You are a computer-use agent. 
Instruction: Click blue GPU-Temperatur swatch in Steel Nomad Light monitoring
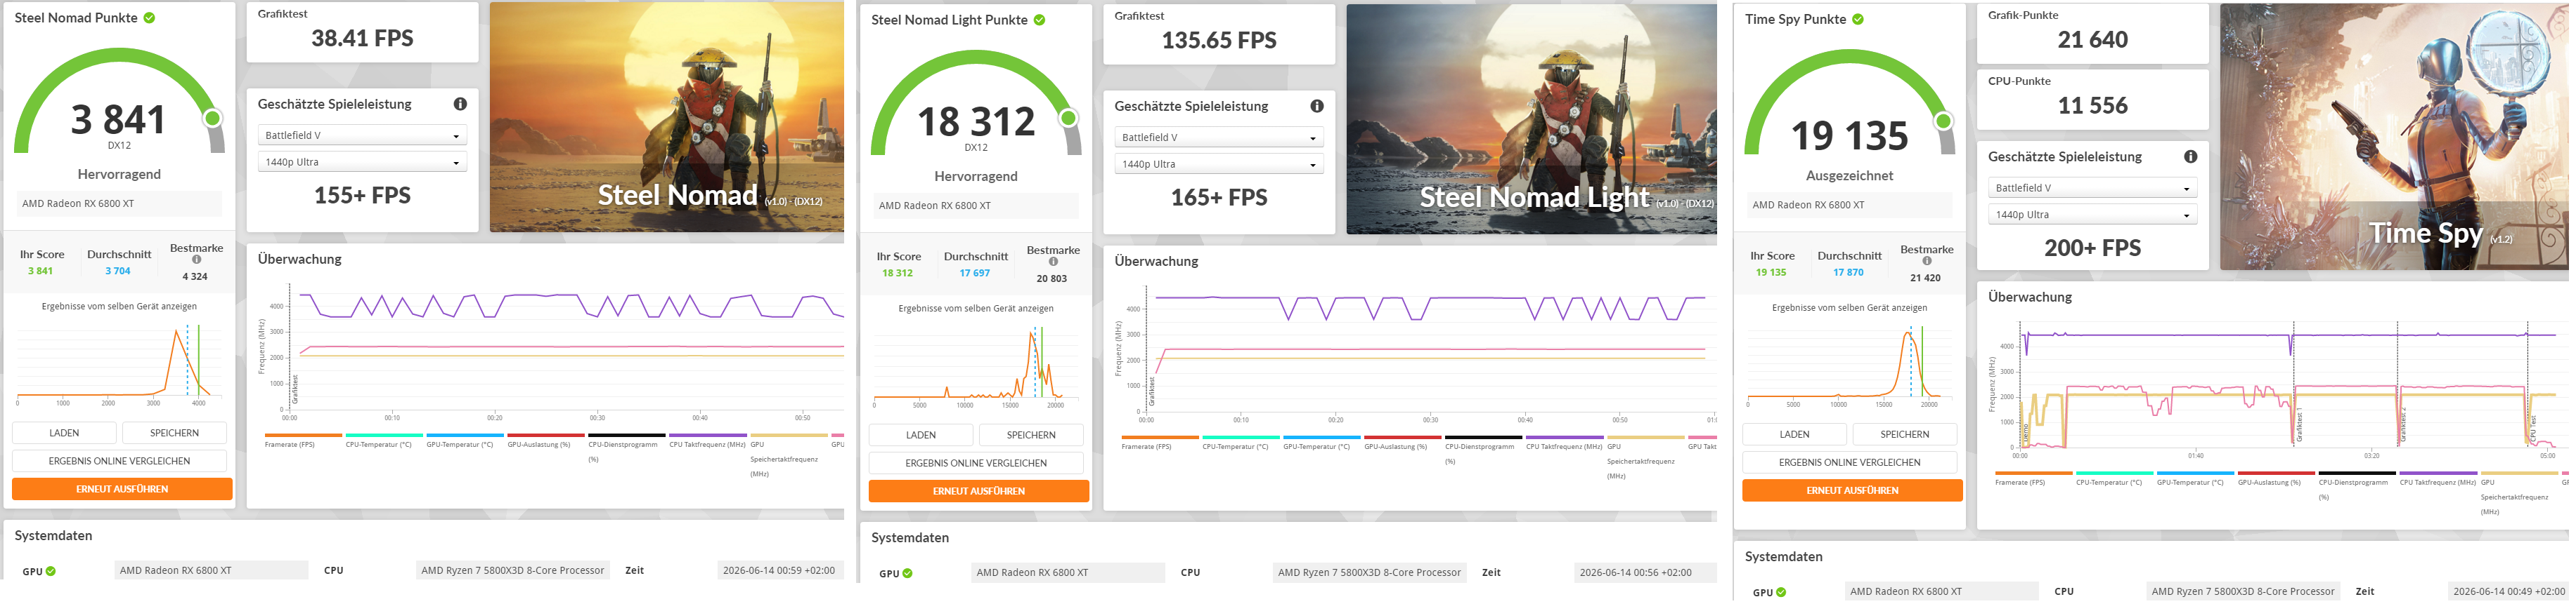coord(1322,437)
